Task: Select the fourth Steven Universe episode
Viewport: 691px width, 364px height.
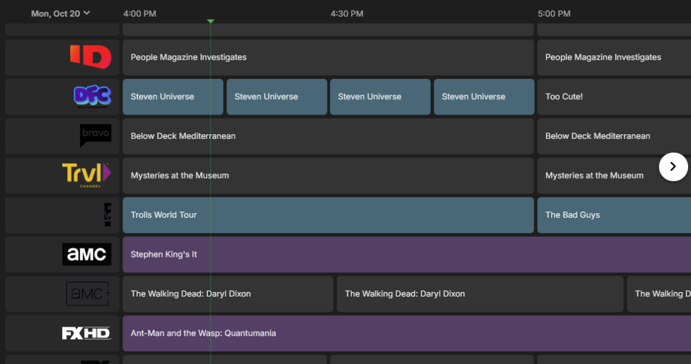Action: coord(484,97)
